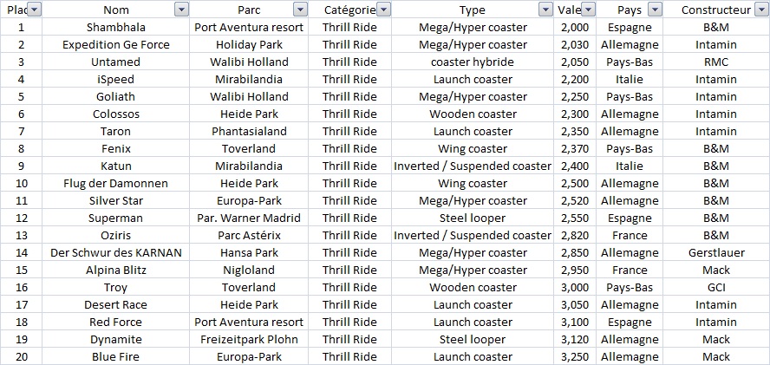The width and height of the screenshot is (770, 365).
Task: Select the Nom column header
Action: (x=116, y=10)
